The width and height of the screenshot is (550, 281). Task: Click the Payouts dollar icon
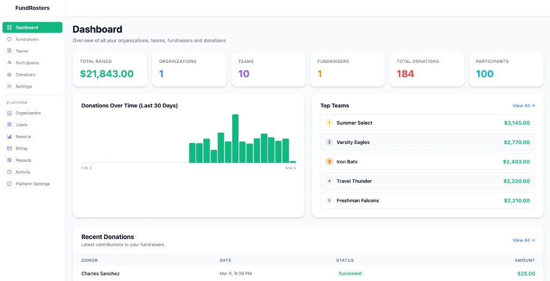10,160
